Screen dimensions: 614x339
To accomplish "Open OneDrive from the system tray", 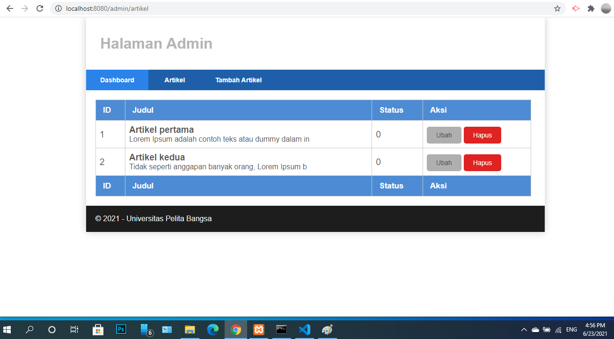I will pyautogui.click(x=534, y=329).
